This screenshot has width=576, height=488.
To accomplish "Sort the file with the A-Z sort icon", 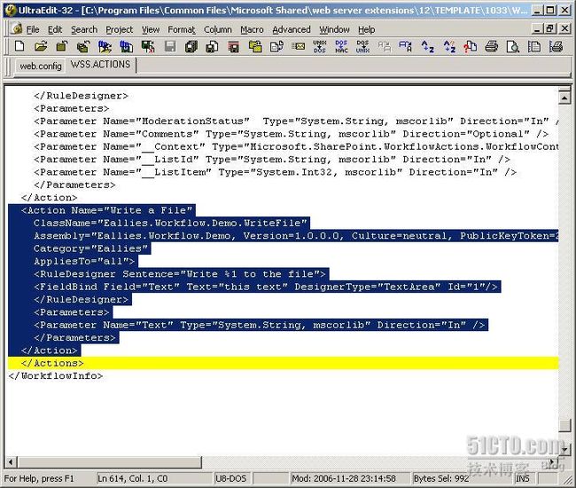I will tap(427, 46).
